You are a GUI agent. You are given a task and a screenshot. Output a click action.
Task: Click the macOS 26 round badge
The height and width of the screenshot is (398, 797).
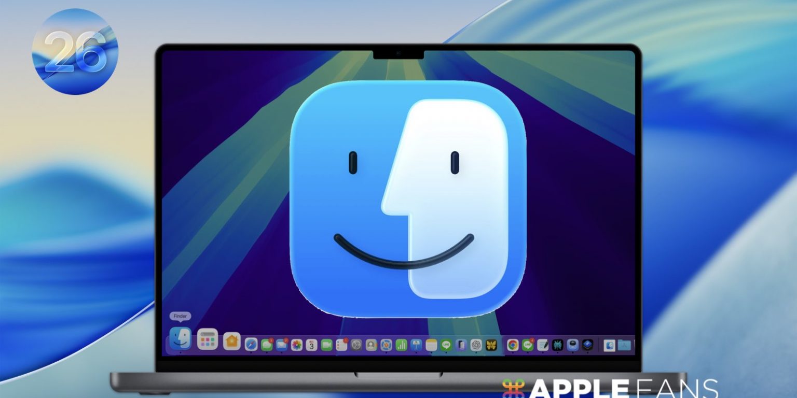point(75,51)
